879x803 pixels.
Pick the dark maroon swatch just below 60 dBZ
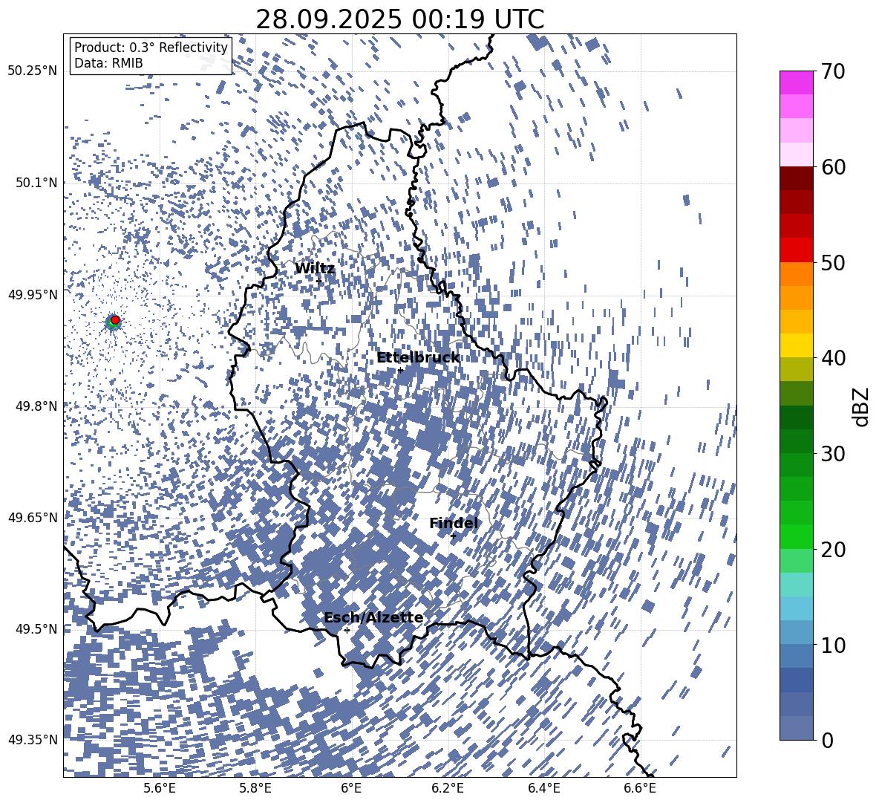(x=796, y=178)
